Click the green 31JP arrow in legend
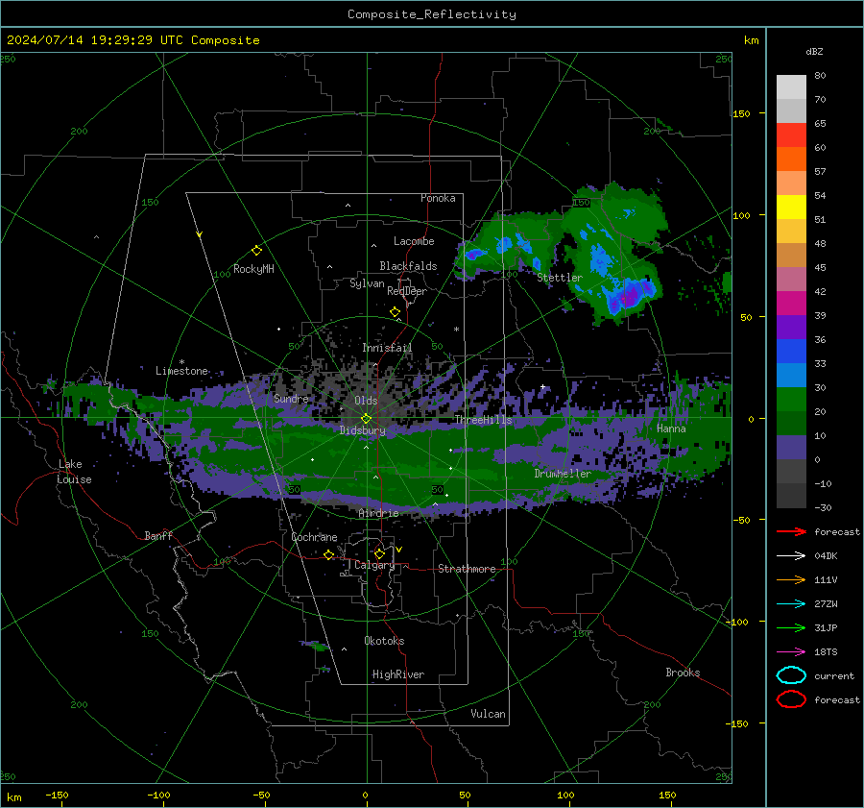 click(791, 627)
